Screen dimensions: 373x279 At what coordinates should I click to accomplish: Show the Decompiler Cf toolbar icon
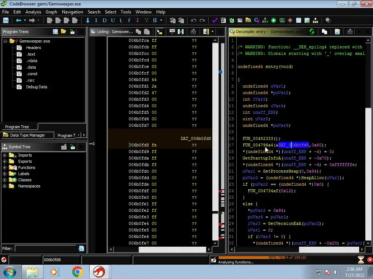(257, 20)
